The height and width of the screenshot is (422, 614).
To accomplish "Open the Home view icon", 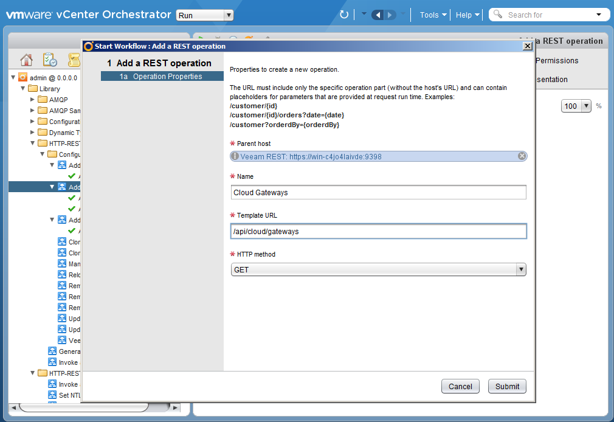I will pyautogui.click(x=26, y=60).
